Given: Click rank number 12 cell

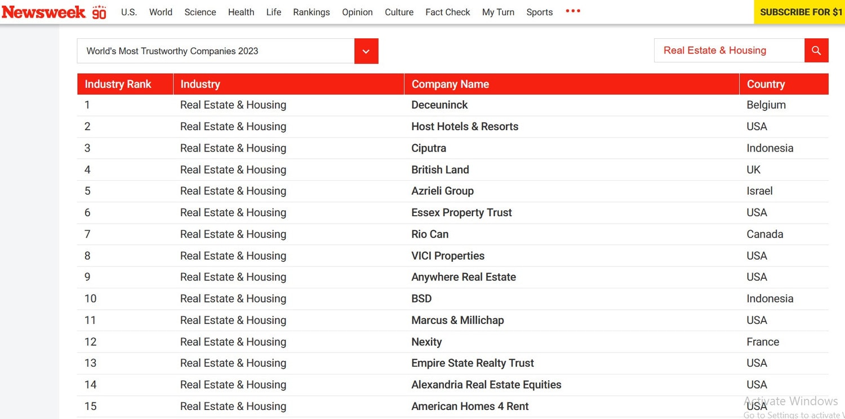Looking at the screenshot, I should [90, 342].
